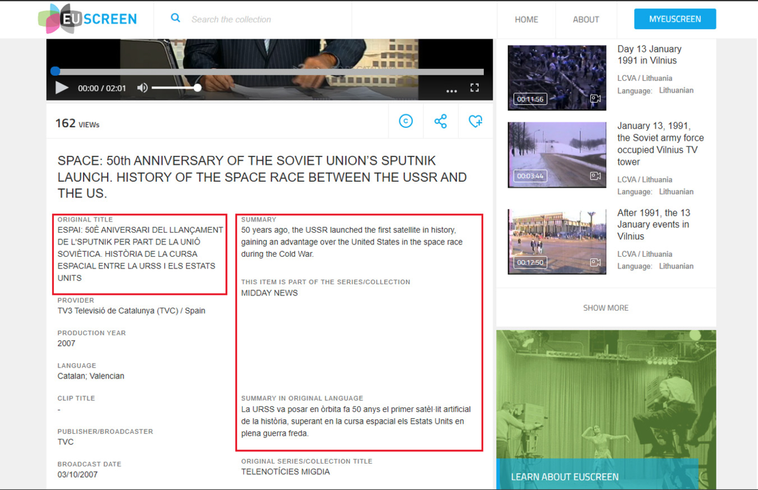Click language 'Catalan; Valencian'
This screenshot has width=758, height=490.
(91, 376)
